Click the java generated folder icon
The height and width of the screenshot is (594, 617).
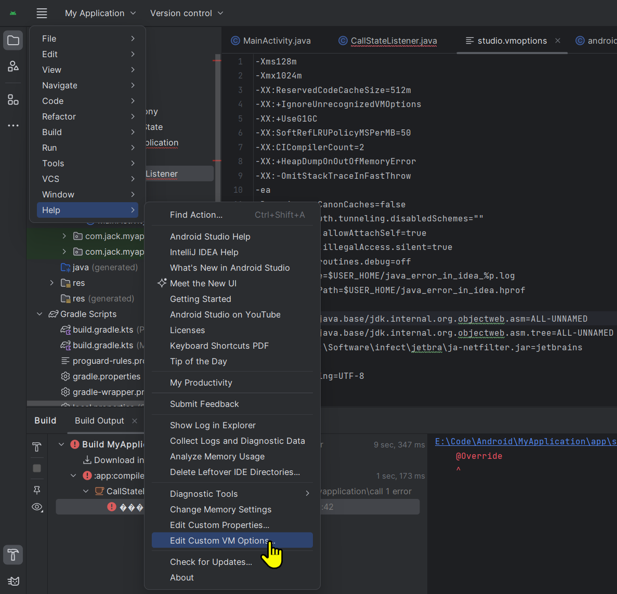tap(65, 268)
